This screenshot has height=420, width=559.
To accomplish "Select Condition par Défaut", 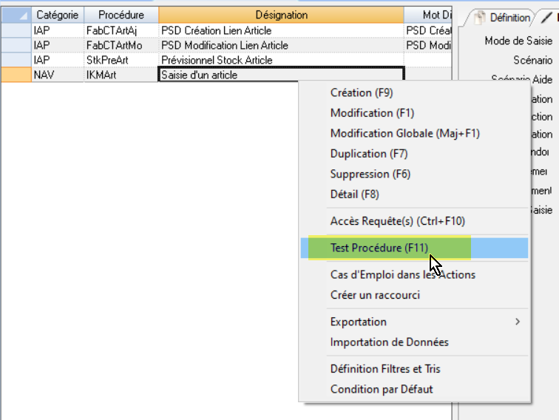I will coord(381,389).
